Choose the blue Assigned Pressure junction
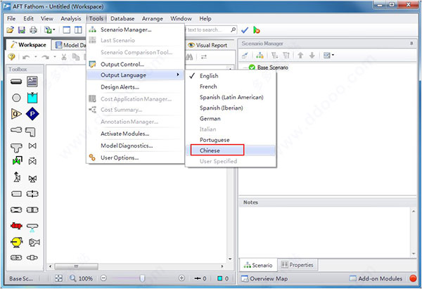This screenshot has width=422, height=289. point(32,114)
